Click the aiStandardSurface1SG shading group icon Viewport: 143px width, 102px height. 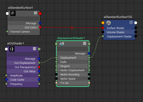tap(109, 23)
